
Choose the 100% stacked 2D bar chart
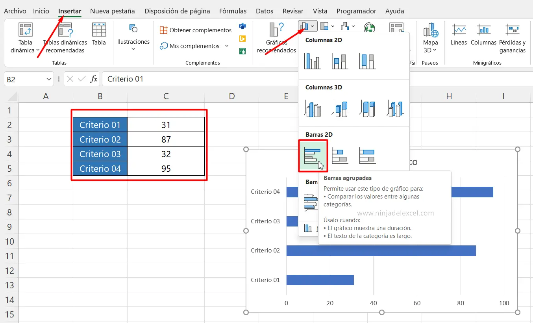tap(367, 156)
